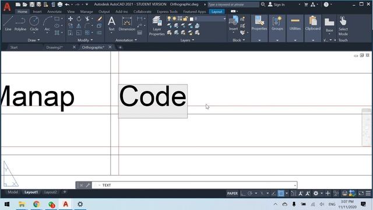This screenshot has width=373, height=210.
Task: Click the Save icon in quick access toolbar
Action: (32, 4)
